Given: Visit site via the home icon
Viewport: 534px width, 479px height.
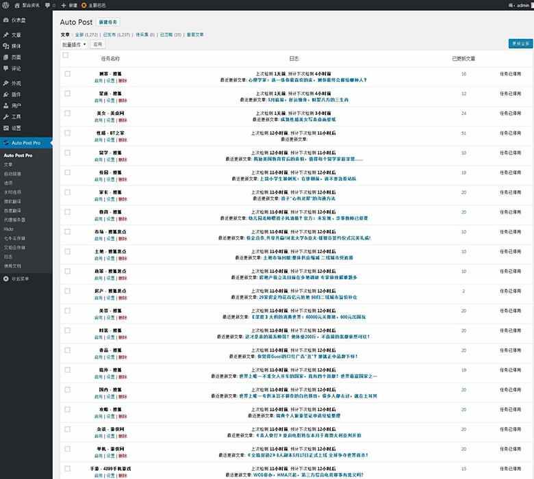Looking at the screenshot, I should pyautogui.click(x=17, y=5).
